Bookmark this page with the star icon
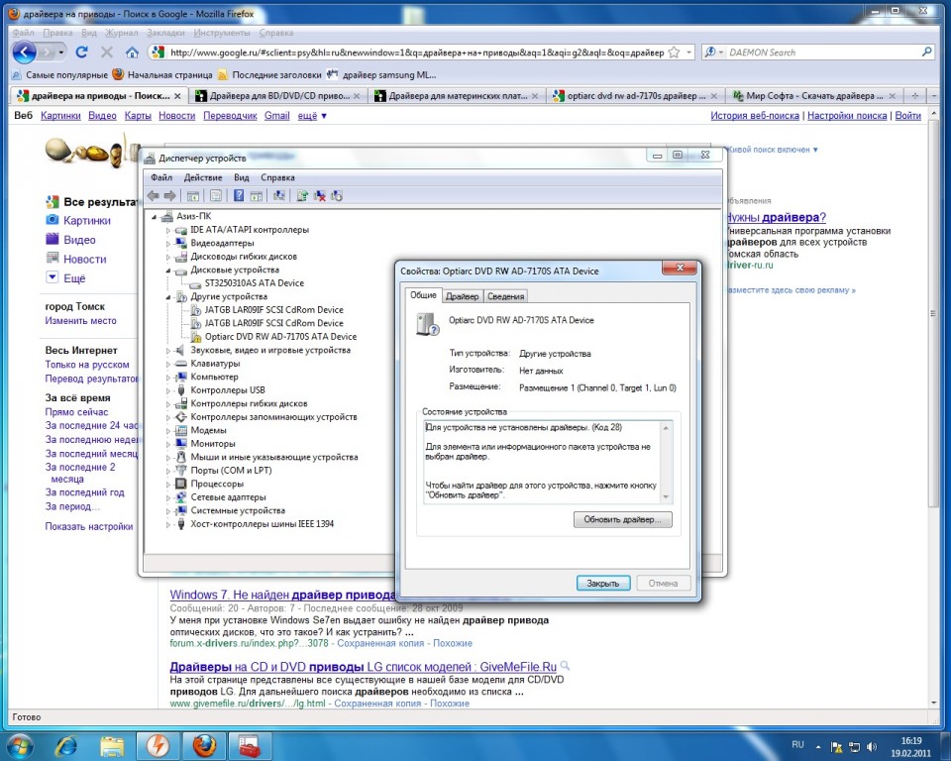The image size is (951, 761). pyautogui.click(x=674, y=53)
